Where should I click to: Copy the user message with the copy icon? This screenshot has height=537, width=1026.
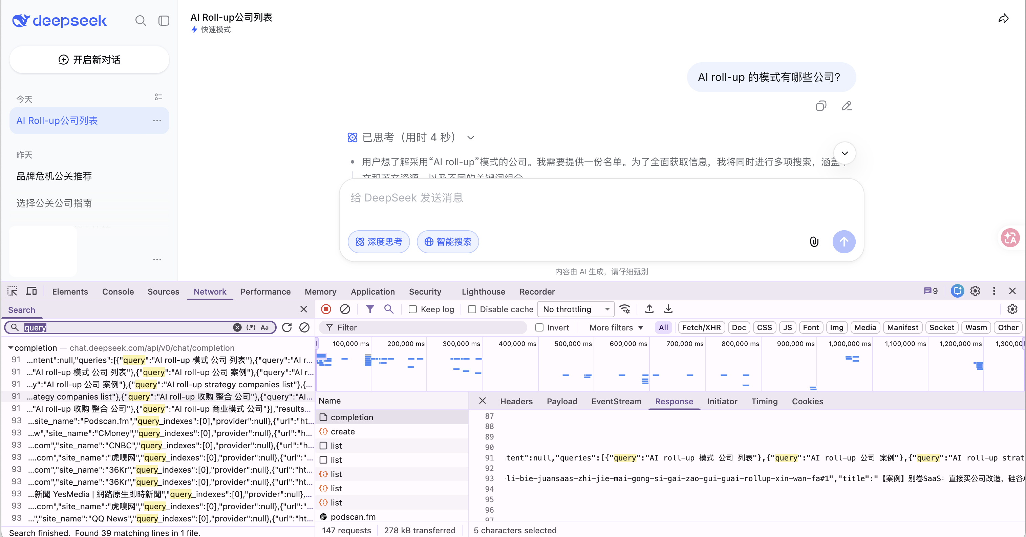[x=820, y=106]
